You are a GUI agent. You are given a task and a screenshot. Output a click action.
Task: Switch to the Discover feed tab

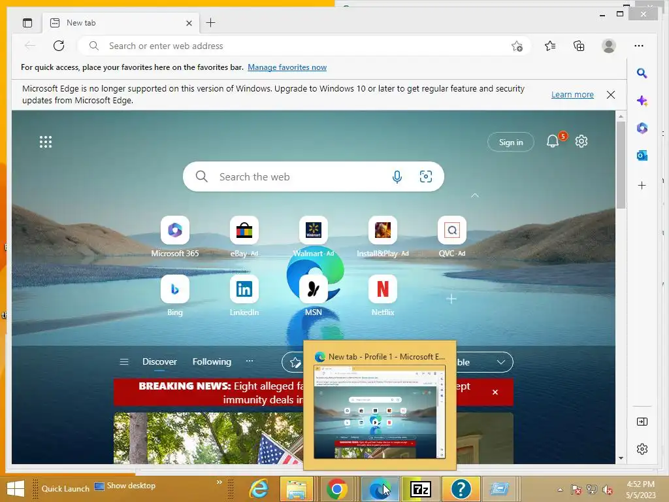click(x=159, y=361)
